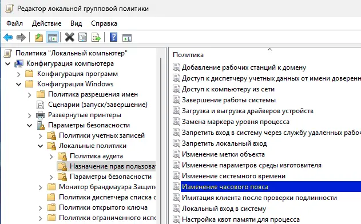
Task: Select Назначение прав пользователя folder
Action: 113,166
